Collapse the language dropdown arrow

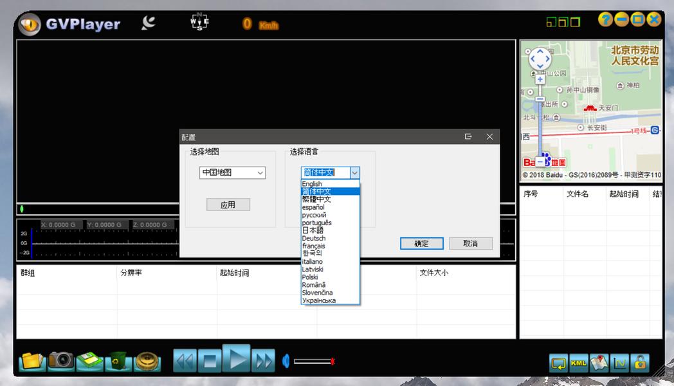click(354, 172)
